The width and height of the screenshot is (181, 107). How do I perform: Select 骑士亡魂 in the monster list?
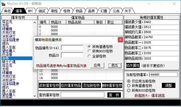[x=17, y=62]
